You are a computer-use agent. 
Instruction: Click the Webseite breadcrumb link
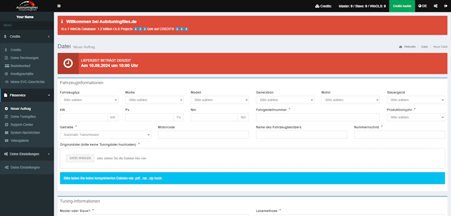(x=410, y=47)
